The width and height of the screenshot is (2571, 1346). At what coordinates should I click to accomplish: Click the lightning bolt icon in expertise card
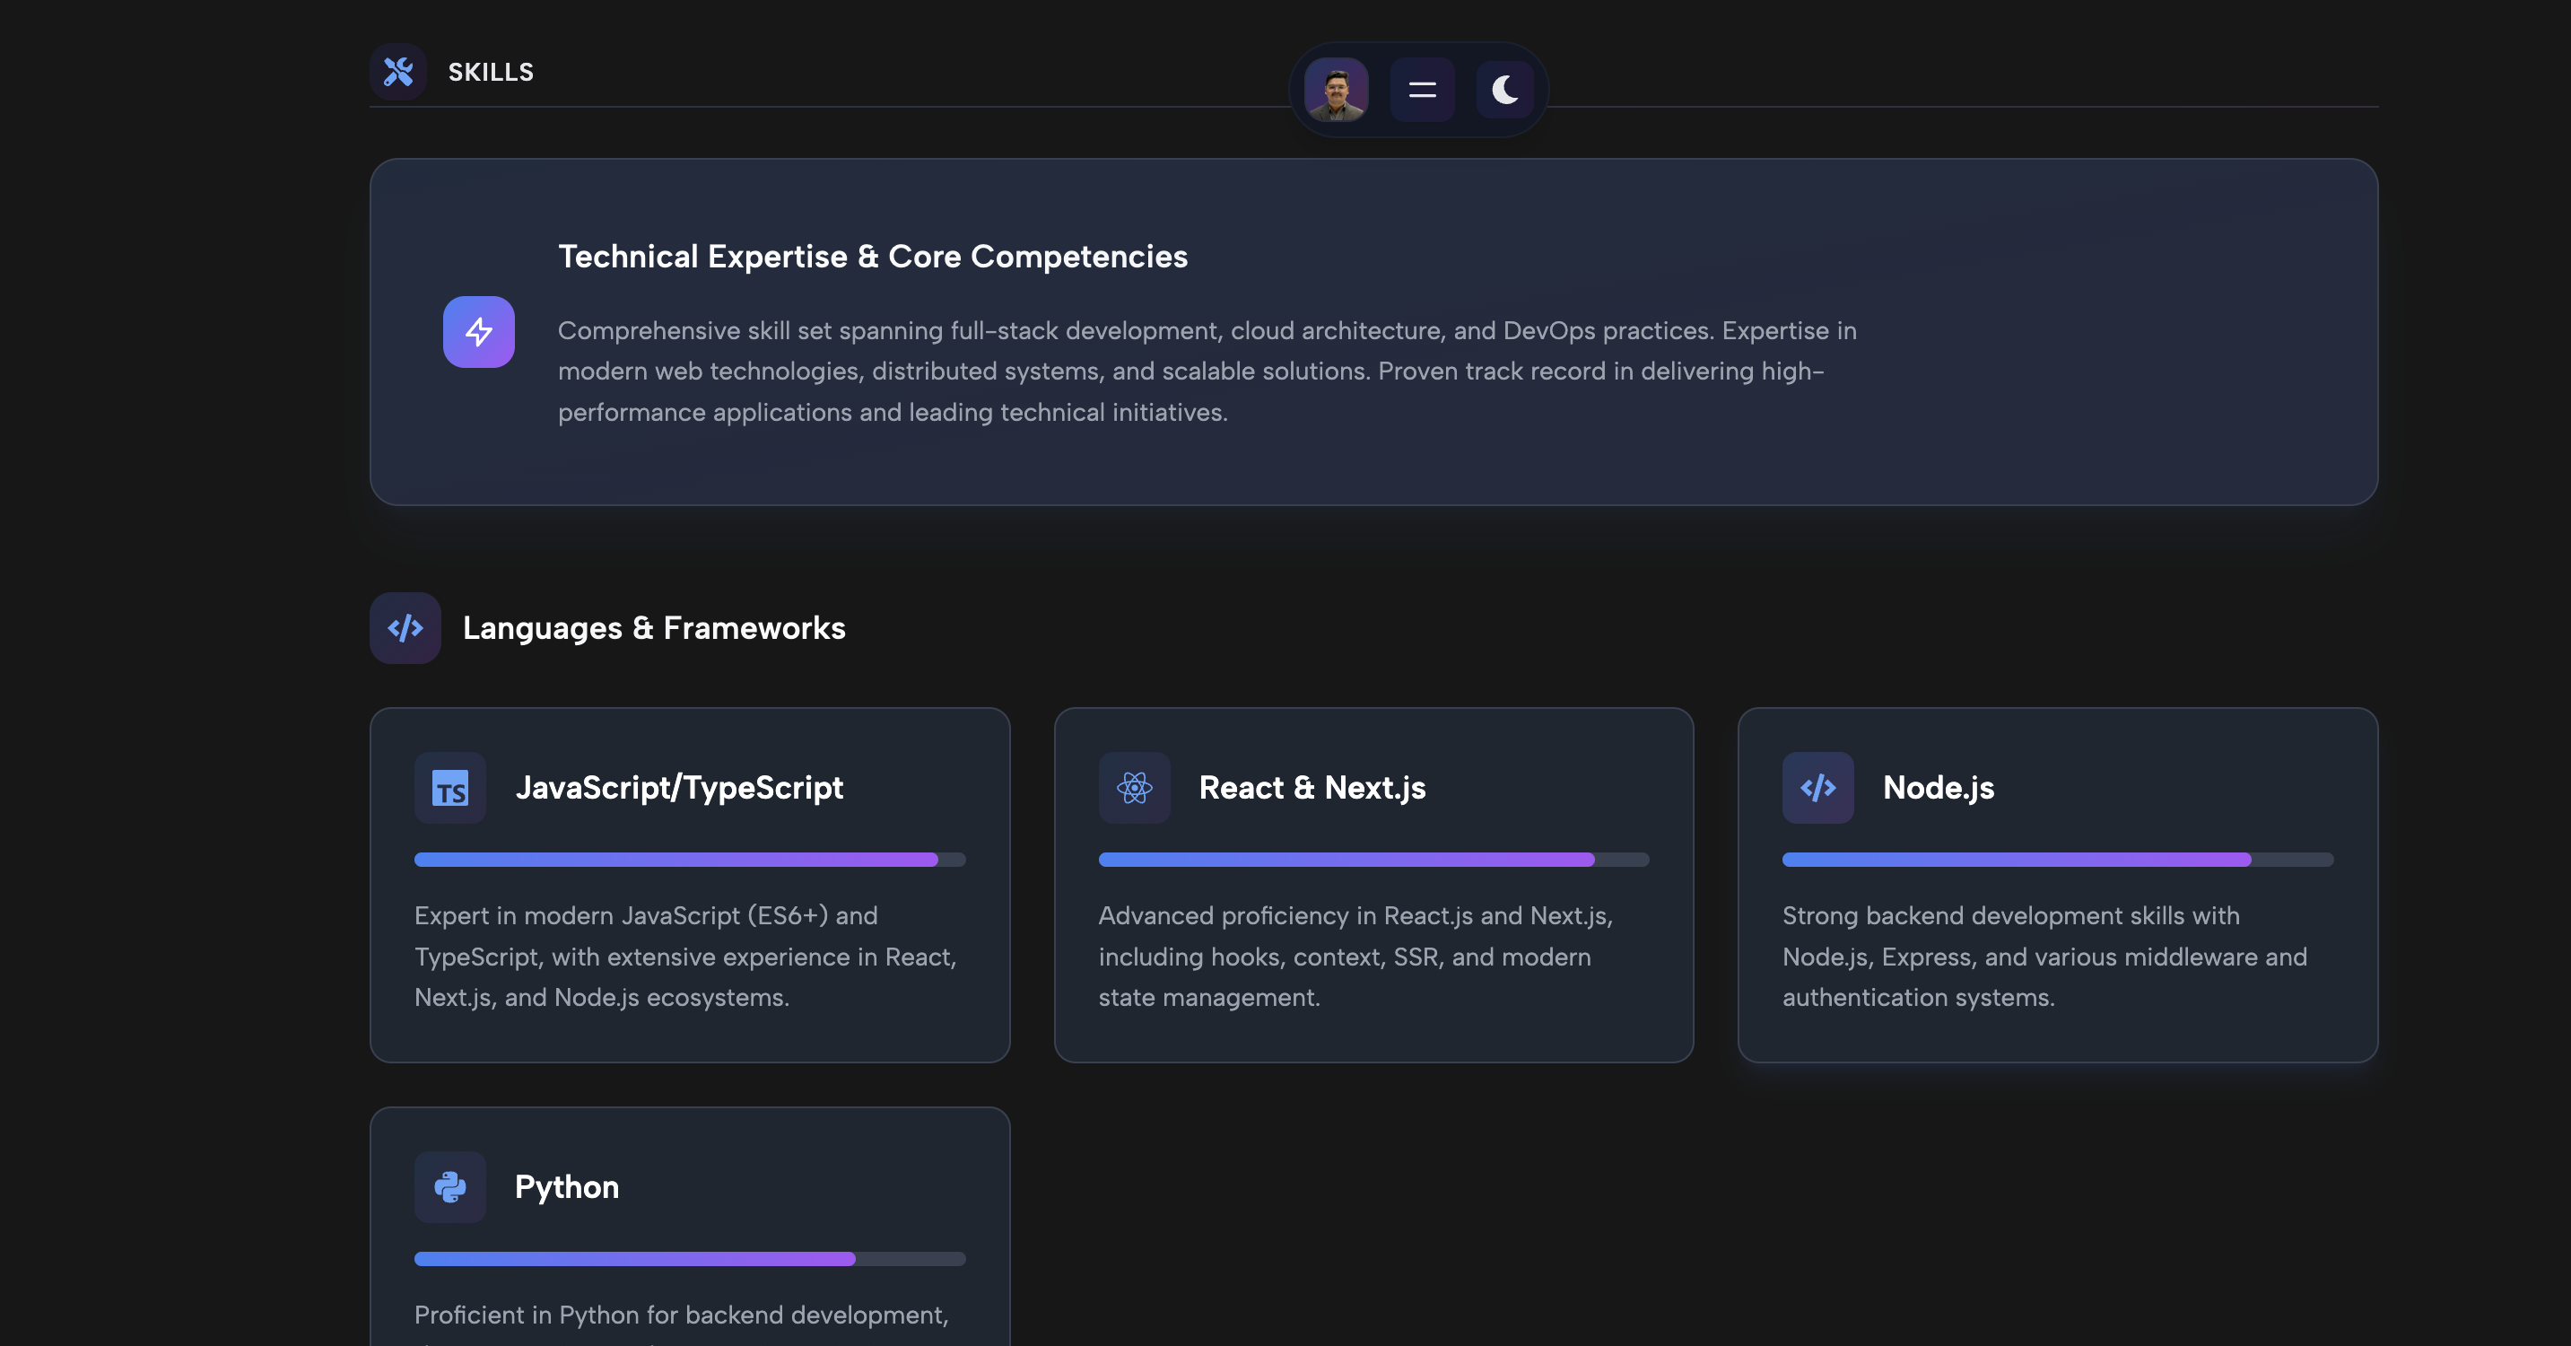(479, 333)
